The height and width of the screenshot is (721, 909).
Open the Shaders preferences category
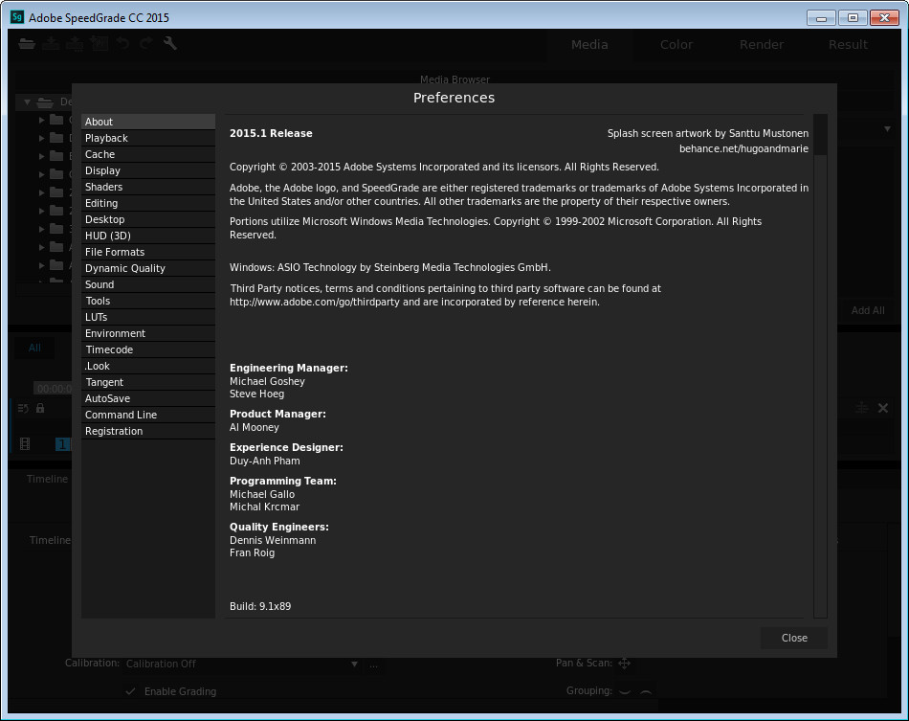[x=147, y=187]
